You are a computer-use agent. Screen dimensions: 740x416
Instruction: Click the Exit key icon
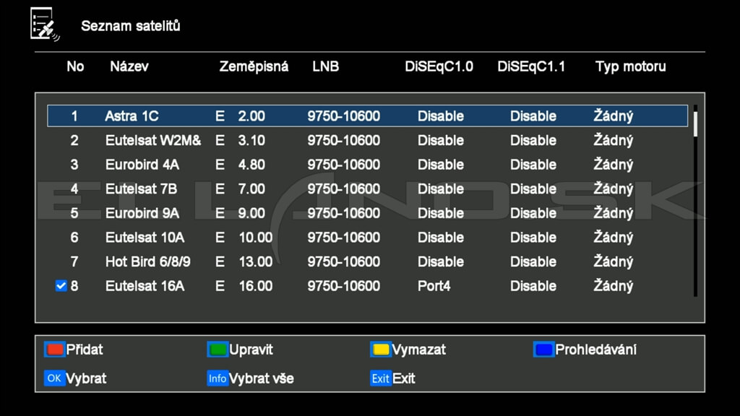(381, 378)
